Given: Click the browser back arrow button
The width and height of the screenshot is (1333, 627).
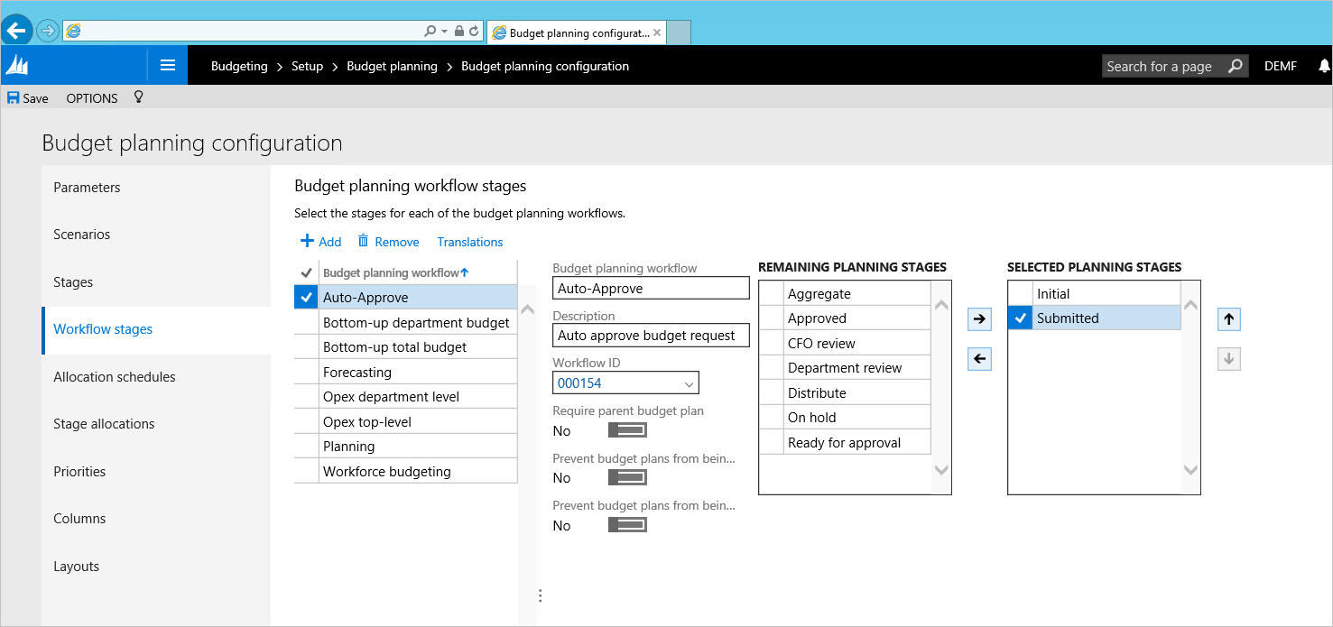Looking at the screenshot, I should pyautogui.click(x=16, y=31).
